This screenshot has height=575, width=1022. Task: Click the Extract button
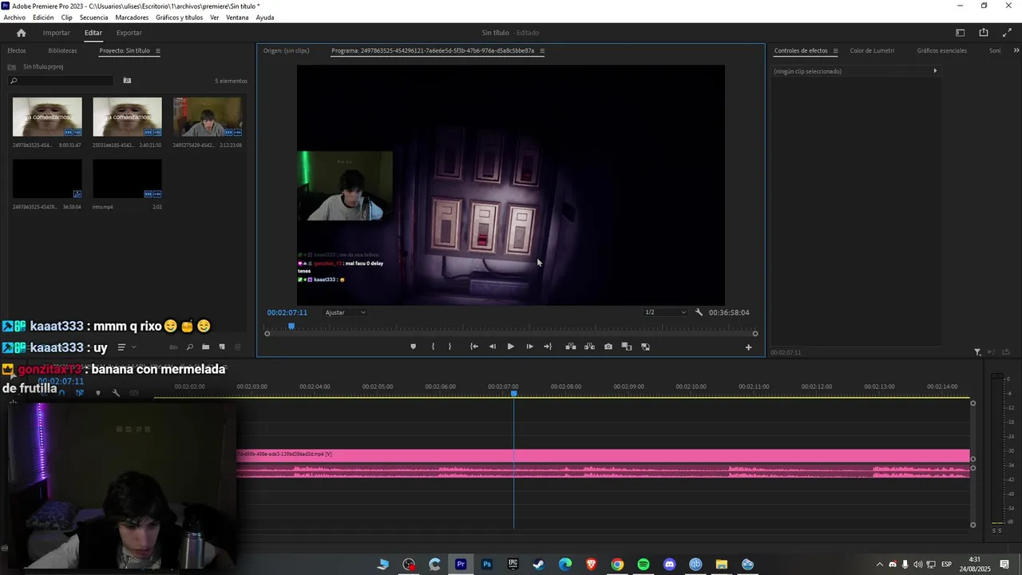pos(589,347)
